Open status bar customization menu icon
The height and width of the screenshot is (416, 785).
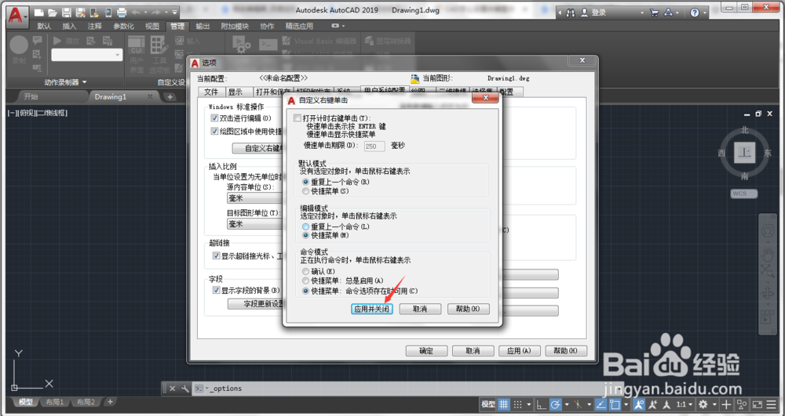772,404
